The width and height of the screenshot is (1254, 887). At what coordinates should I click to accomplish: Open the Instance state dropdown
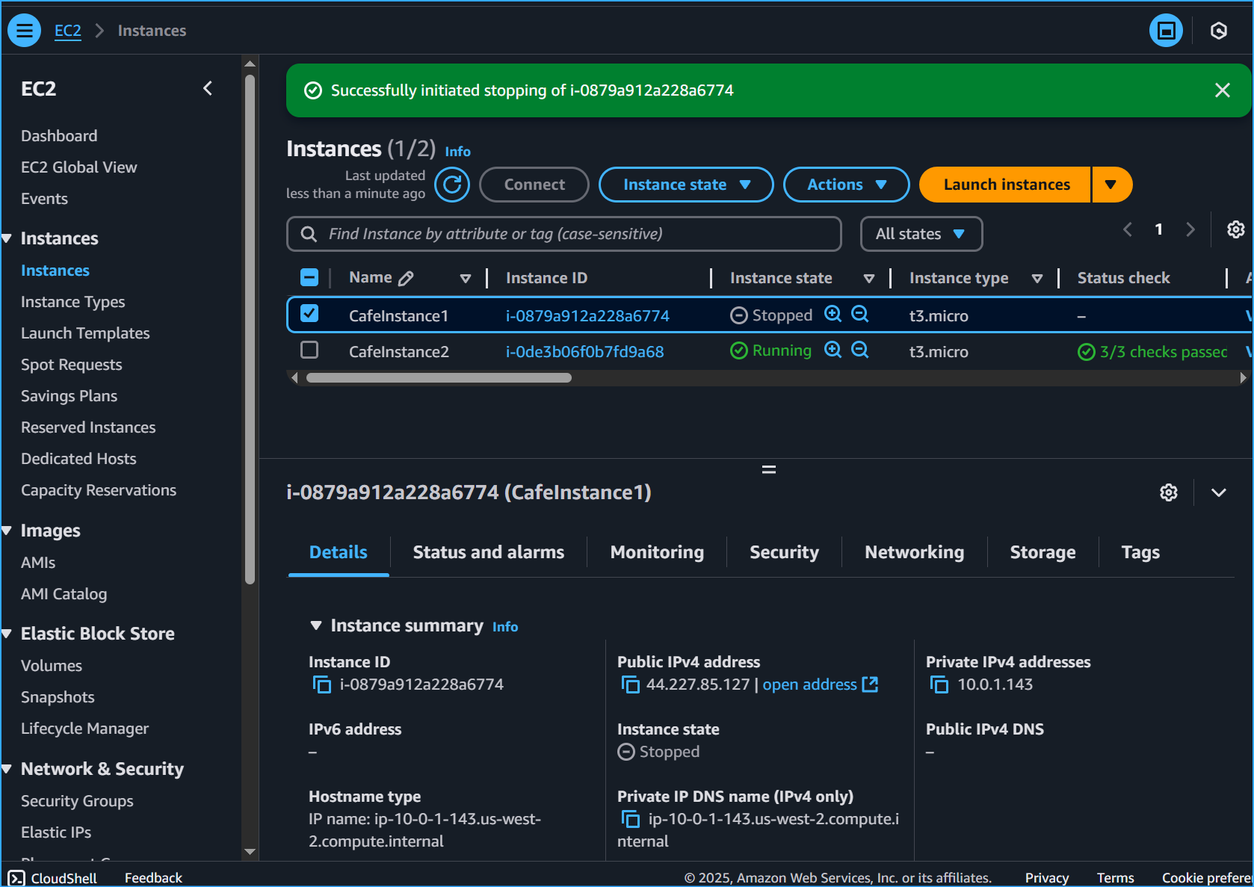pyautogui.click(x=685, y=185)
